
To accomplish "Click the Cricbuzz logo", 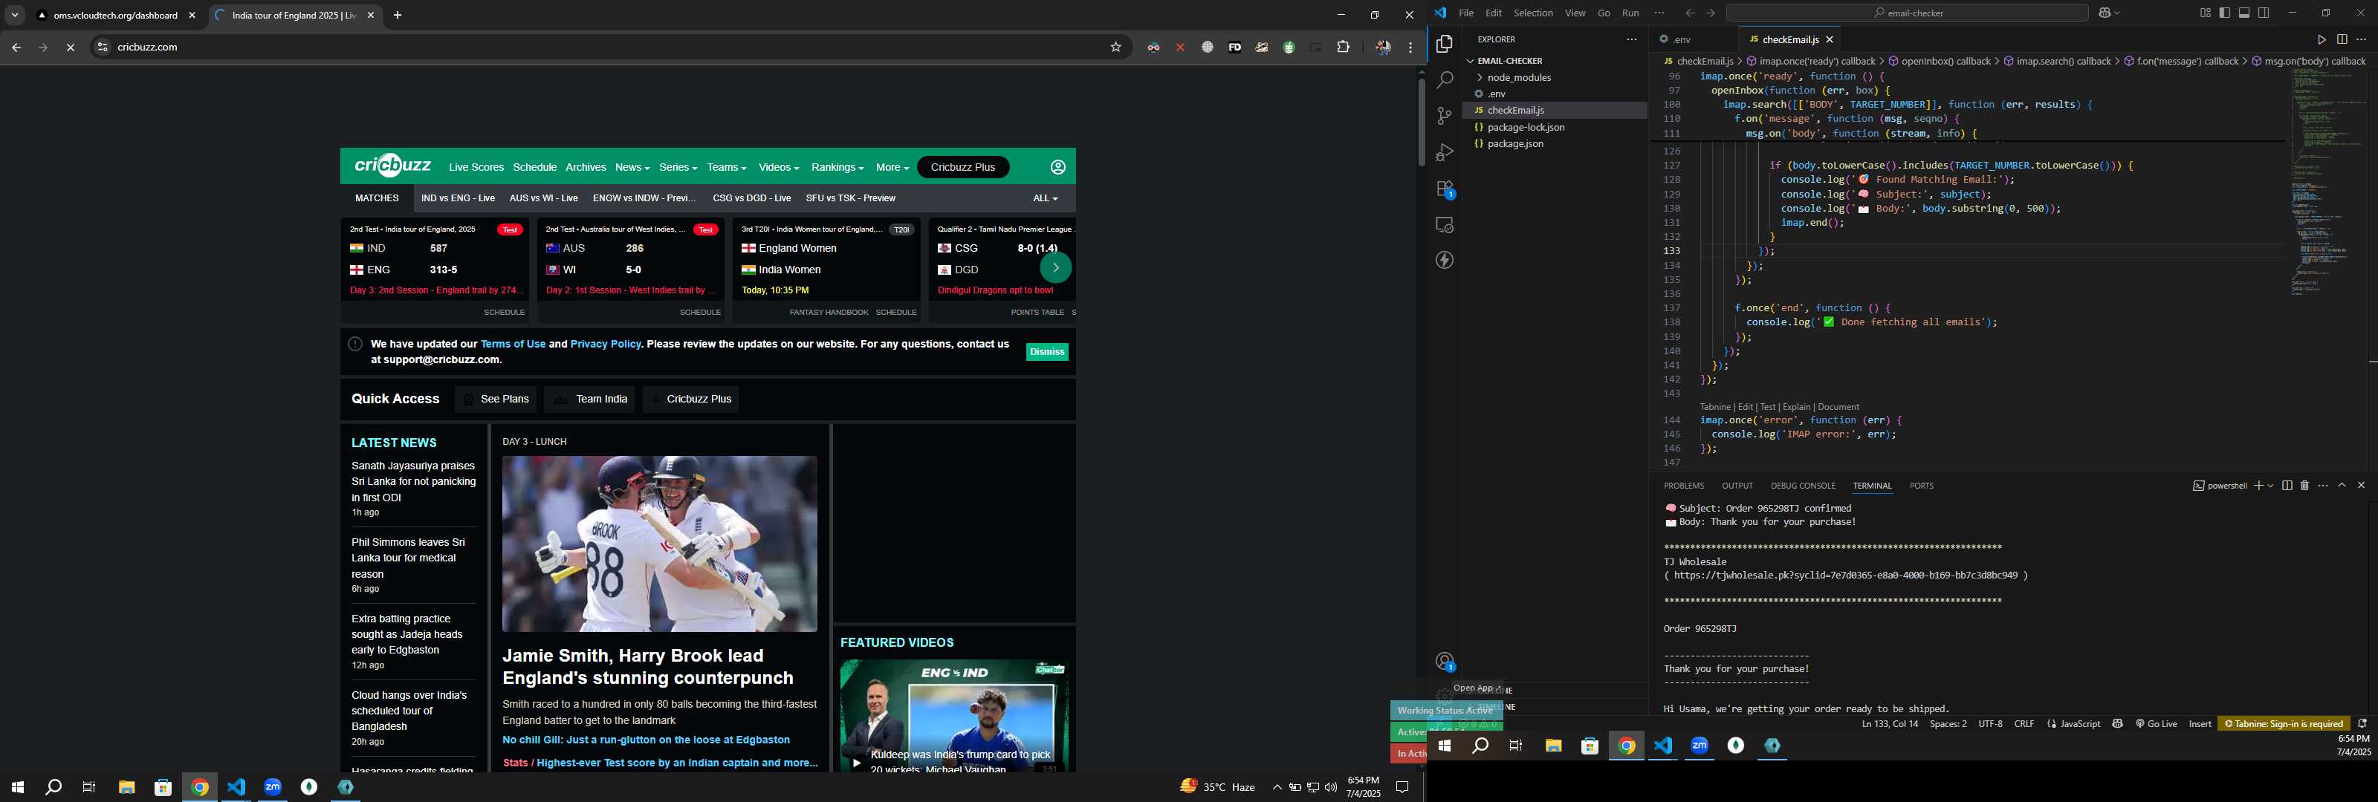I will pyautogui.click(x=392, y=166).
